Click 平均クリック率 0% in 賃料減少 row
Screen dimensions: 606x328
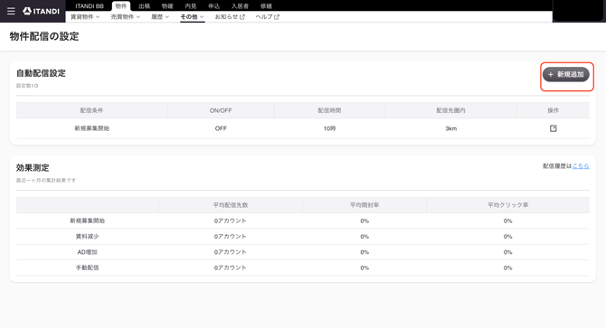point(507,236)
